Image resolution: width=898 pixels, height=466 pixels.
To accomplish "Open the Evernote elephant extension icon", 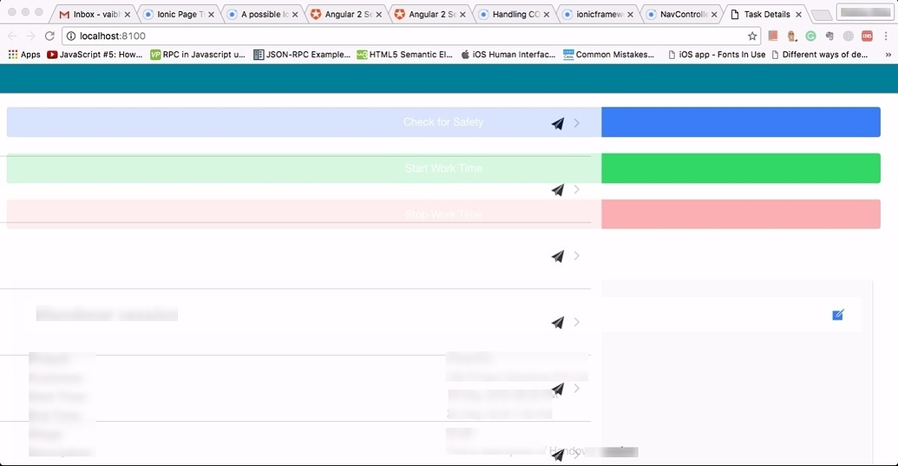I will point(829,36).
